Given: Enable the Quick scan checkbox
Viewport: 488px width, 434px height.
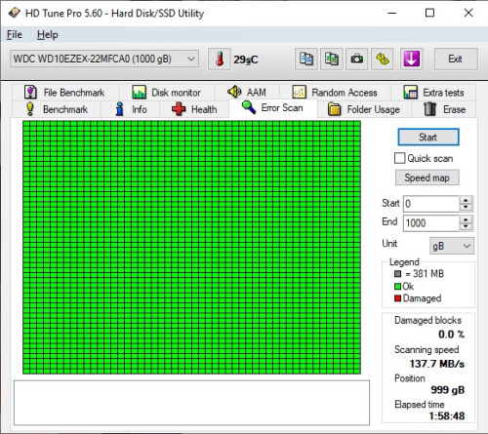Looking at the screenshot, I should click(399, 158).
